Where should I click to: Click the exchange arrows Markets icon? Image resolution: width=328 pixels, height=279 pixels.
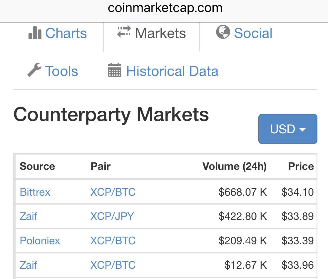pos(124,31)
